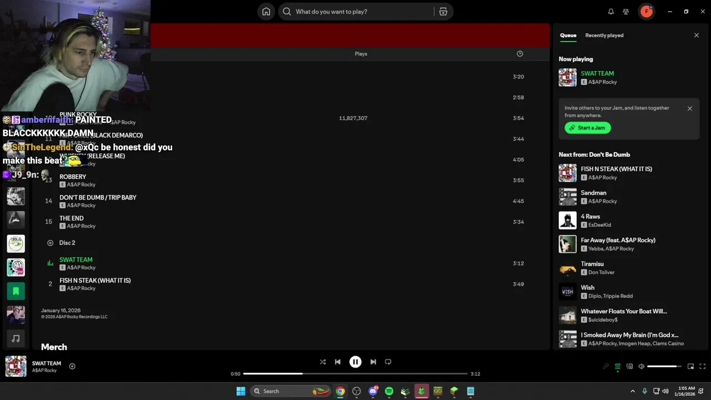Screen dimensions: 711x400
Task: Click the Plays column header
Action: [361, 54]
